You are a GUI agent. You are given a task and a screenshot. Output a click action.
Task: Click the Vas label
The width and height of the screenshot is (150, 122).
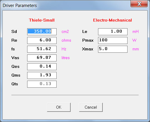[x=15, y=58]
